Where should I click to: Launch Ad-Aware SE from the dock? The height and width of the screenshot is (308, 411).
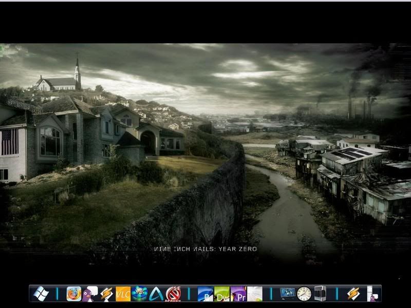point(173,294)
